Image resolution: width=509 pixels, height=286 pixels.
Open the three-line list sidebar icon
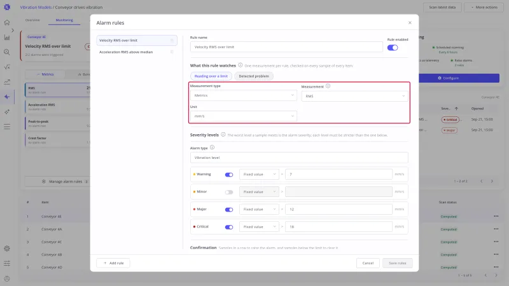coord(7,126)
